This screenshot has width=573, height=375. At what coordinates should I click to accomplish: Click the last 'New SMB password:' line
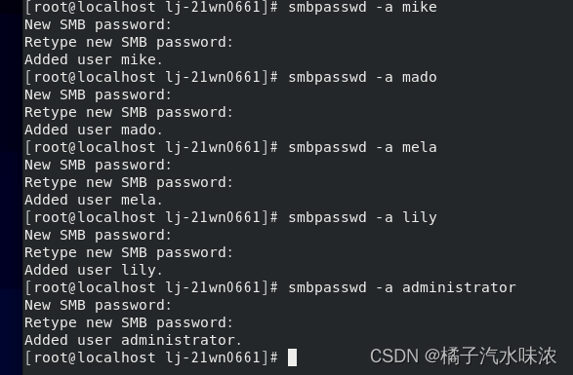pos(98,305)
